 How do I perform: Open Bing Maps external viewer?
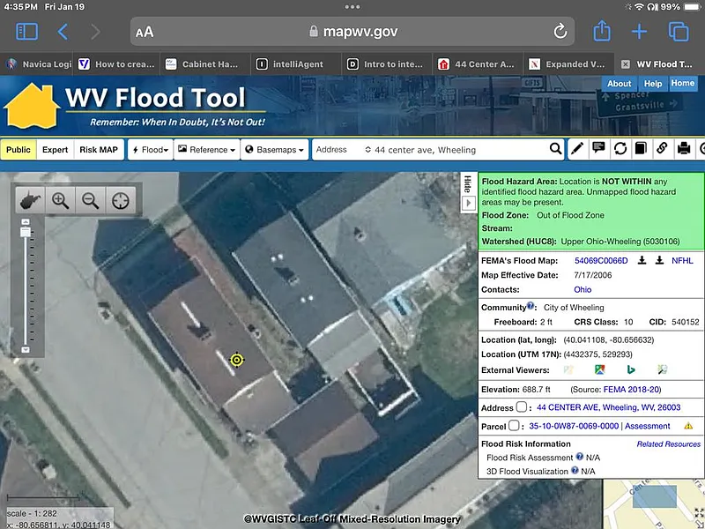pyautogui.click(x=631, y=369)
